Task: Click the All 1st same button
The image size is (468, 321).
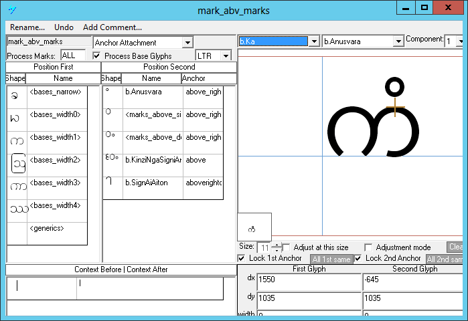Action: tap(331, 259)
